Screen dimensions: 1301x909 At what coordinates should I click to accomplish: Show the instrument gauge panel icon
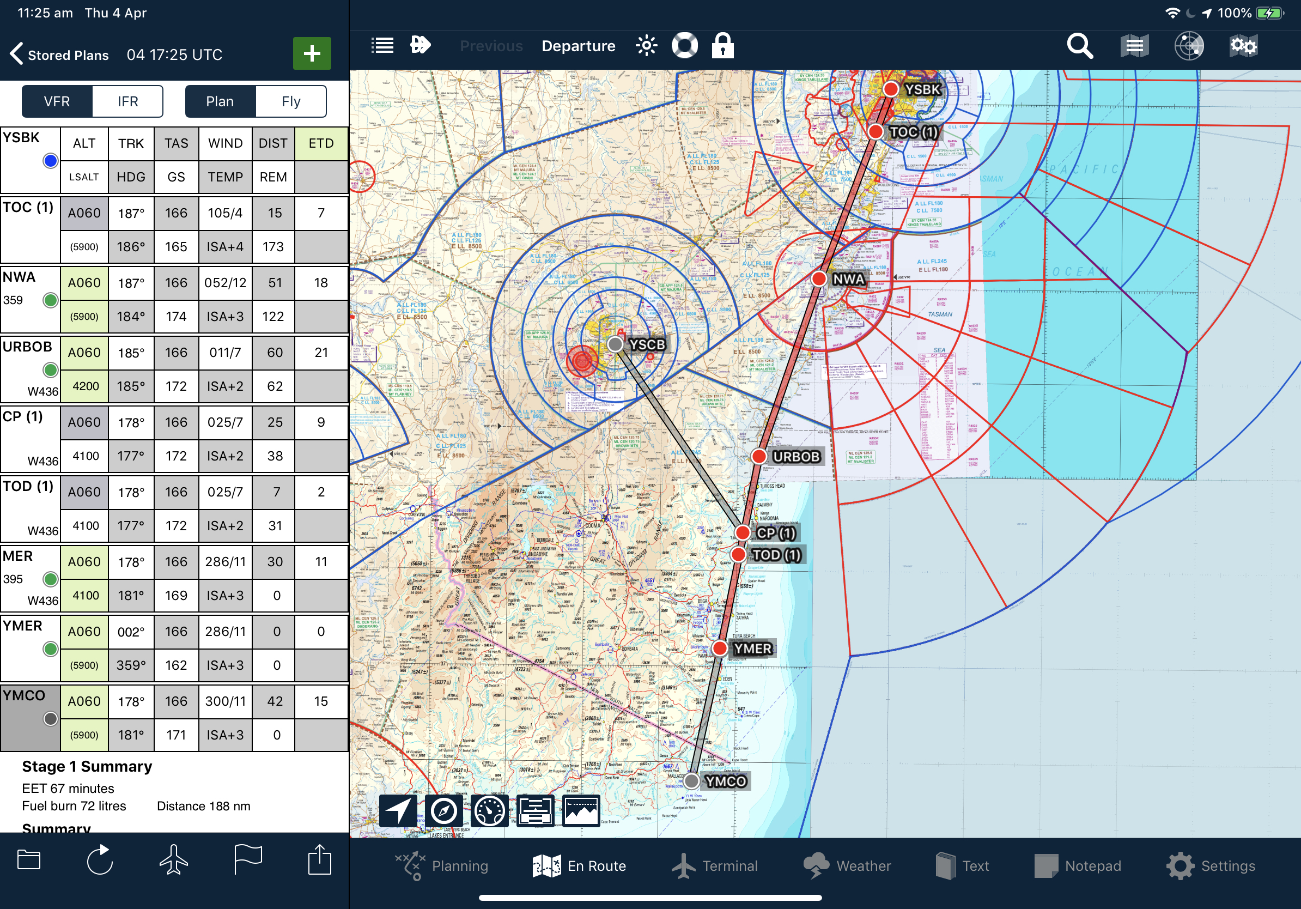click(x=490, y=810)
